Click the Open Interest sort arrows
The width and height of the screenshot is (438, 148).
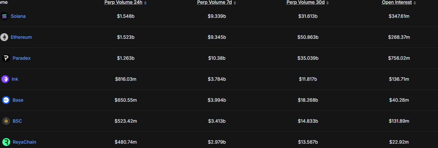click(x=415, y=3)
